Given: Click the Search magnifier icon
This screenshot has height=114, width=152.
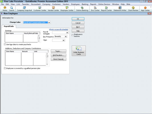Looking at the screenshot, I should point(11,8).
